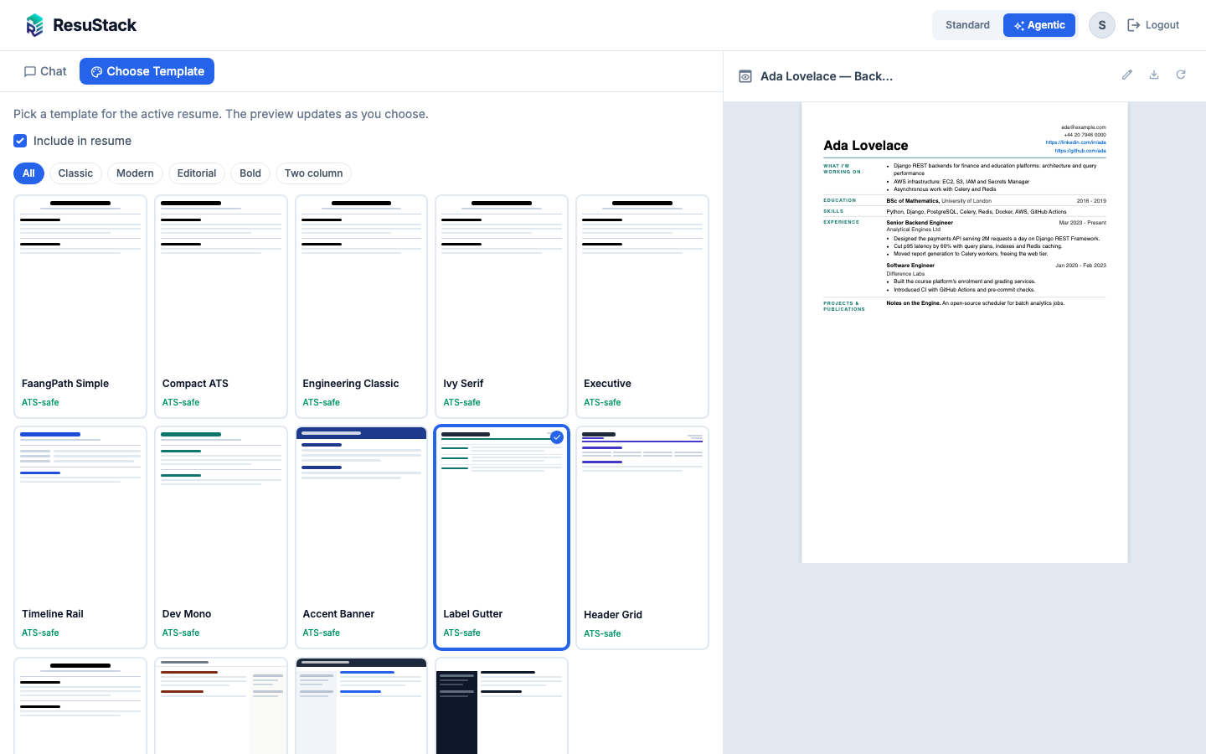Image resolution: width=1206 pixels, height=754 pixels.
Task: Click the preview eye icon beside the resume title
Action: [x=745, y=76]
